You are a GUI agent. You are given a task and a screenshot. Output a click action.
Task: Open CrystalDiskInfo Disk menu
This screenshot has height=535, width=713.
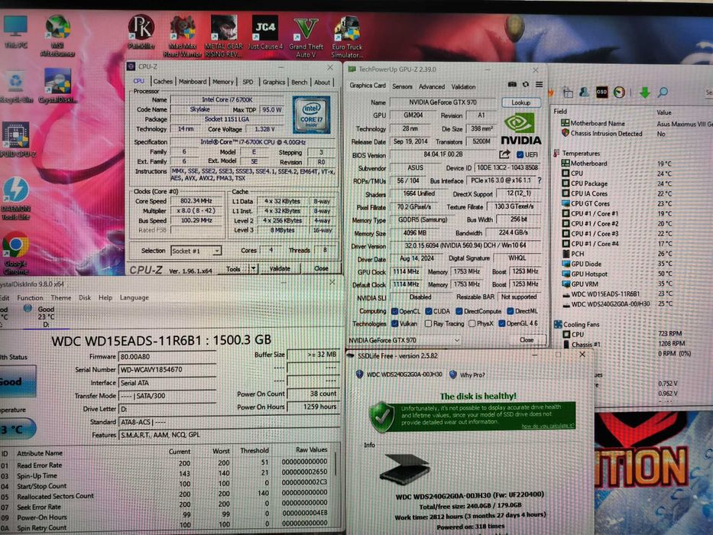[x=85, y=297]
